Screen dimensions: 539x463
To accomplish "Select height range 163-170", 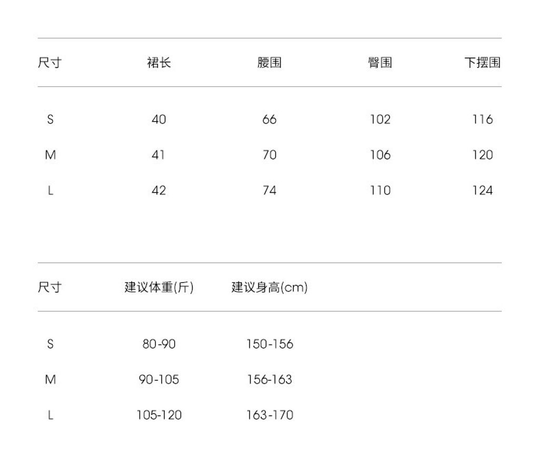I will (x=269, y=415).
